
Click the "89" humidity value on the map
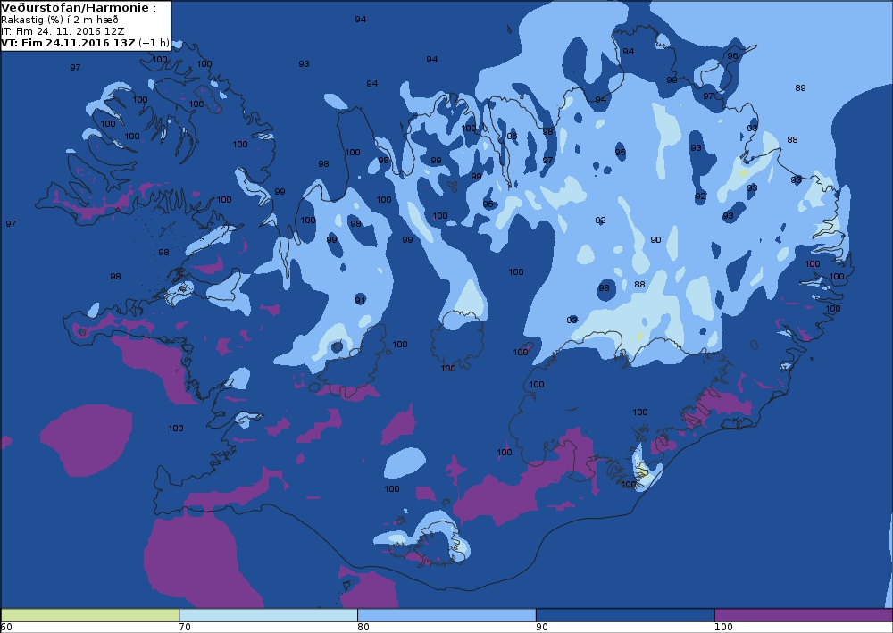[800, 87]
